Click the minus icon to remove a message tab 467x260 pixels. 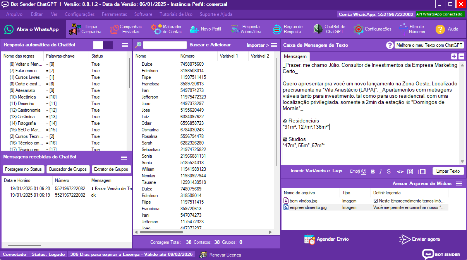(461, 56)
